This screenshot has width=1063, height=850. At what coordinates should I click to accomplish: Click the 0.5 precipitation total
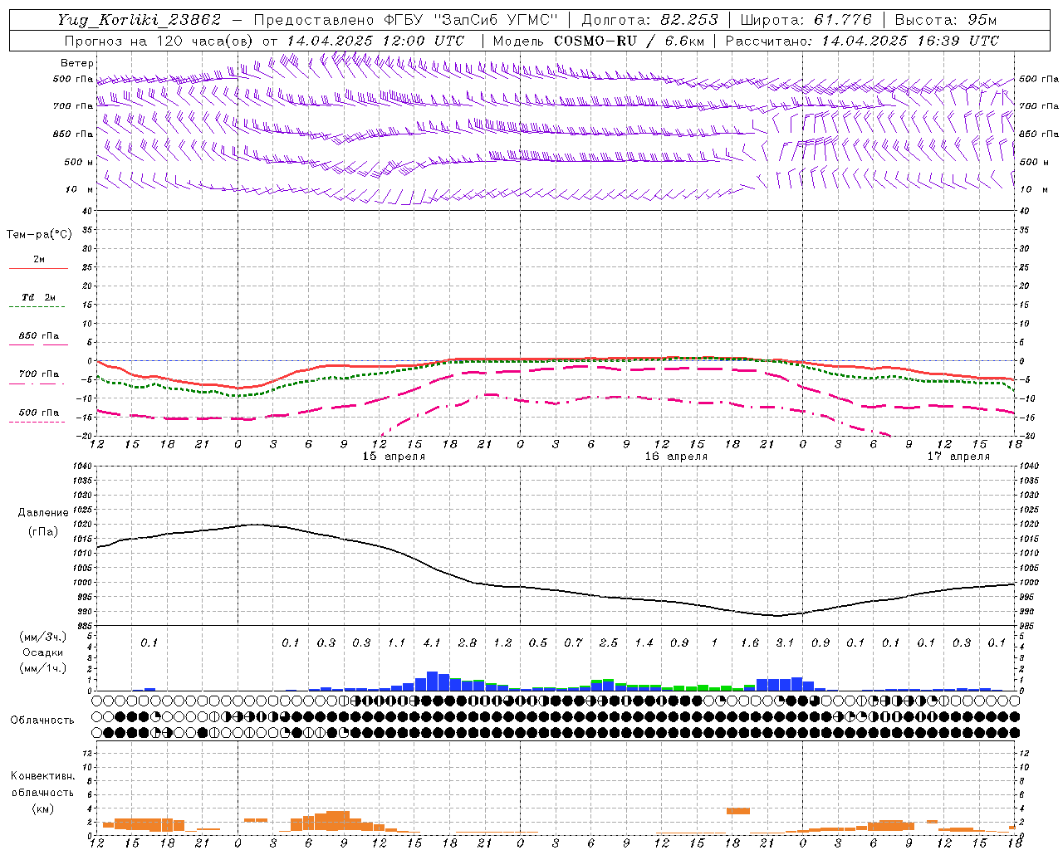pos(538,643)
